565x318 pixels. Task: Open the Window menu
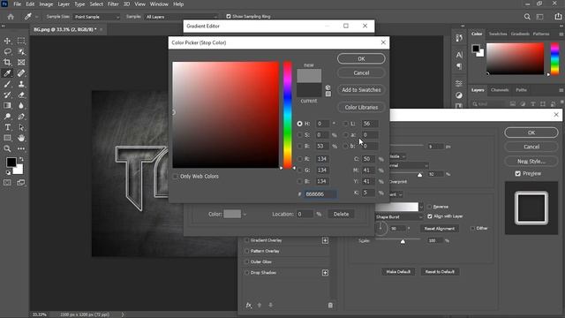coord(159,4)
